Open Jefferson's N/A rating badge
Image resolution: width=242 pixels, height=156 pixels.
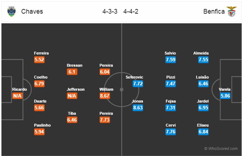point(72,96)
